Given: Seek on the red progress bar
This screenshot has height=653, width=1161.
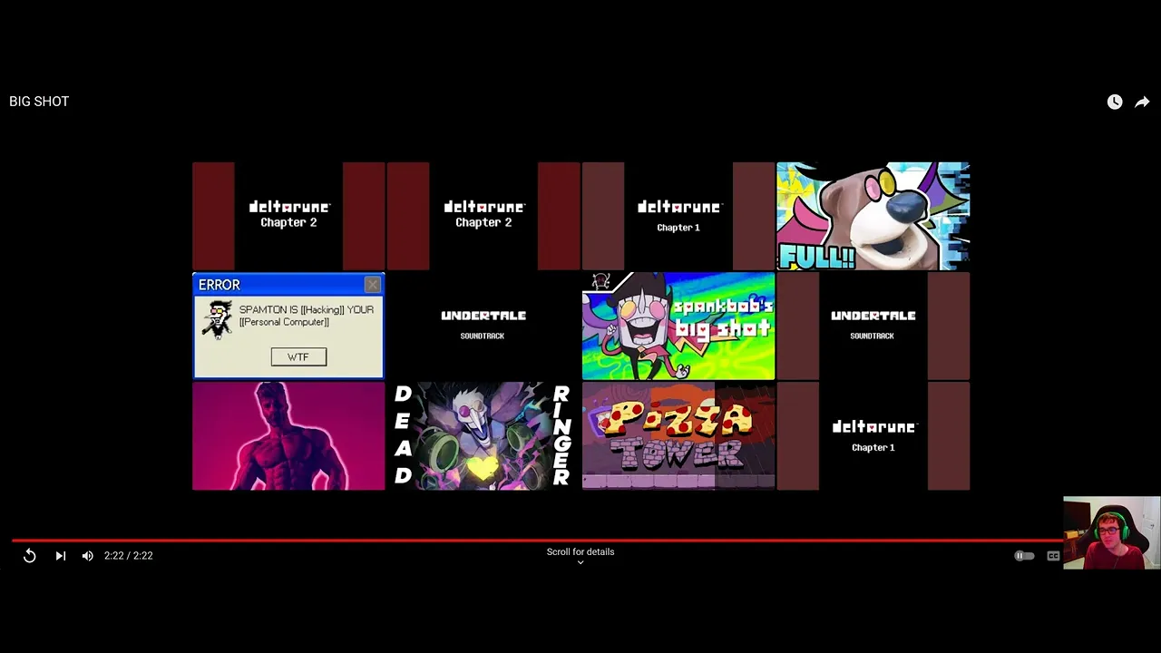Looking at the screenshot, I should pyautogui.click(x=537, y=541).
